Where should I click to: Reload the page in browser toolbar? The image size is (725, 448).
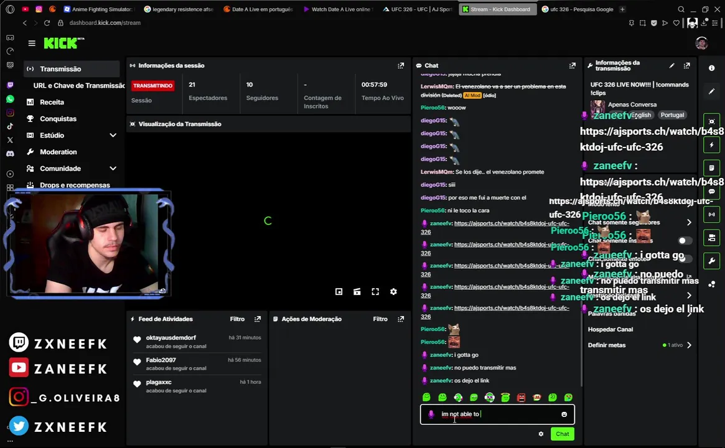[47, 22]
